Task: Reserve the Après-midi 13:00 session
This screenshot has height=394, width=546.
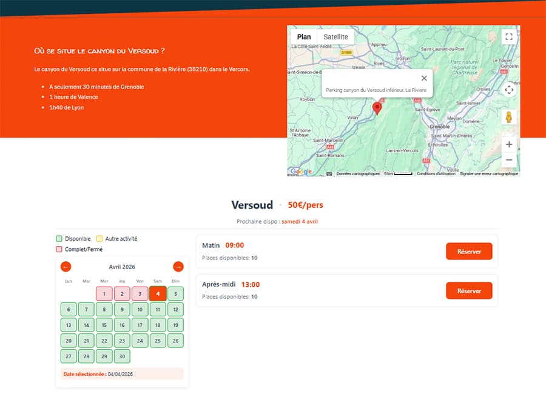Action: tap(469, 290)
